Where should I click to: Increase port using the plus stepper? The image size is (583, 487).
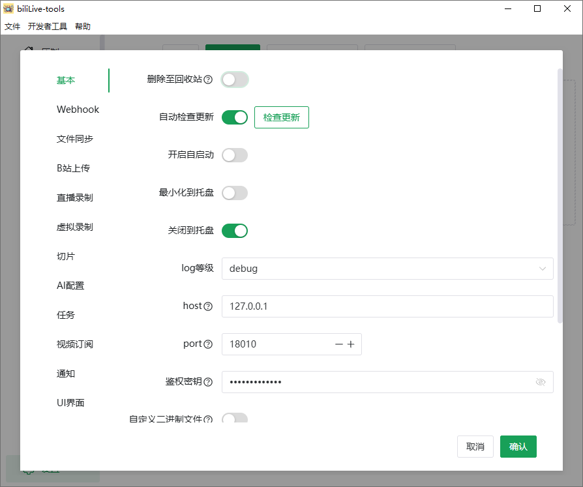(x=351, y=344)
